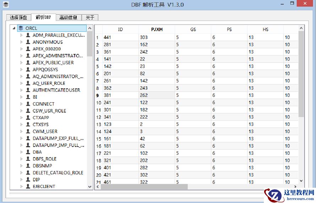The width and height of the screenshot is (316, 203).
Task: Select the EJBCLIENT tree item
Action: (x=44, y=186)
